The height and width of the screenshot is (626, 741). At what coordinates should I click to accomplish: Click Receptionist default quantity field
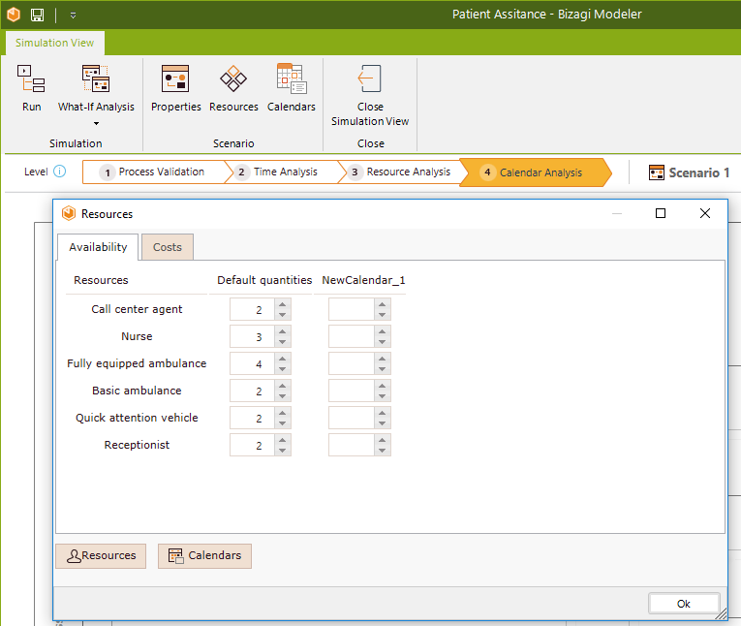click(x=252, y=446)
